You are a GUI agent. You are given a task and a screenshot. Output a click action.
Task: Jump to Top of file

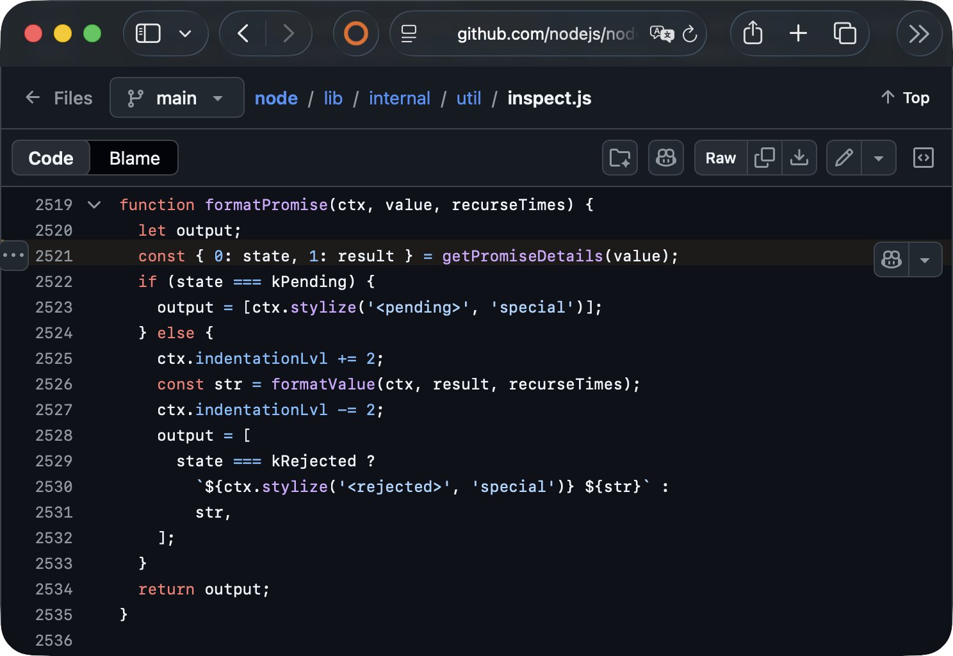coord(905,97)
